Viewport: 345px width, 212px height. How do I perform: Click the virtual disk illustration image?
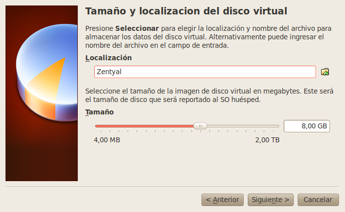tap(41, 94)
